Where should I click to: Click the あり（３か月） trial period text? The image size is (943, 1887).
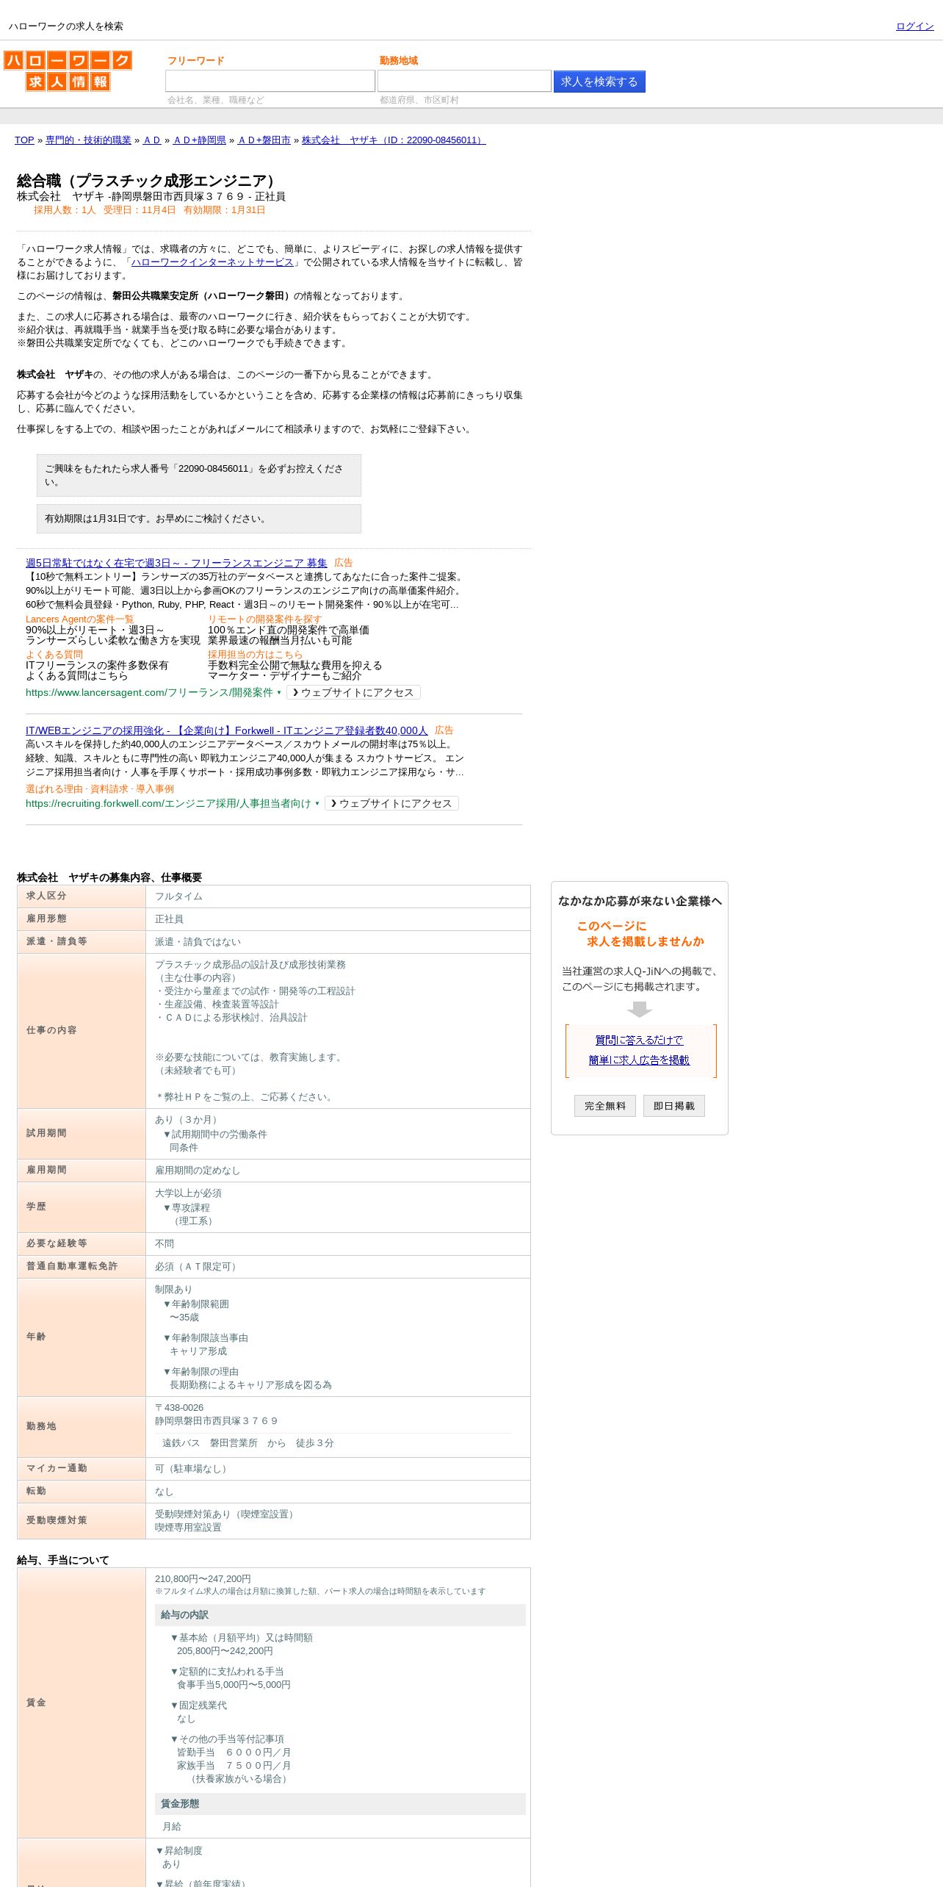pos(188,1120)
